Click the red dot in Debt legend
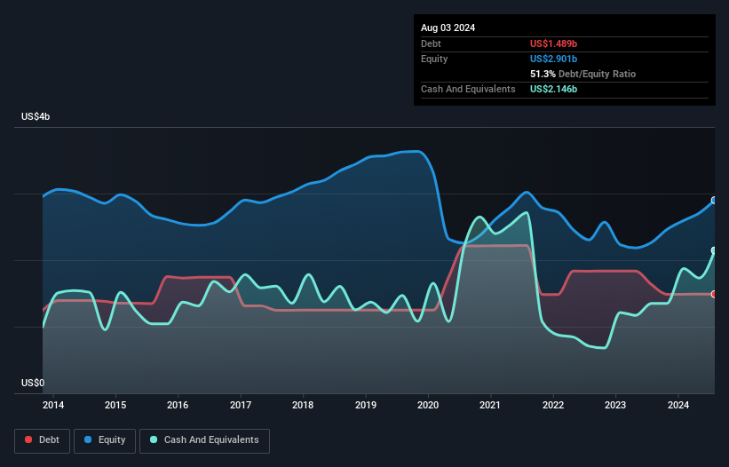729x467 pixels. pos(28,439)
